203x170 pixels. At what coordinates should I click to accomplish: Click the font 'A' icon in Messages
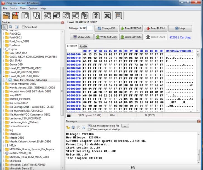coord(83,128)
